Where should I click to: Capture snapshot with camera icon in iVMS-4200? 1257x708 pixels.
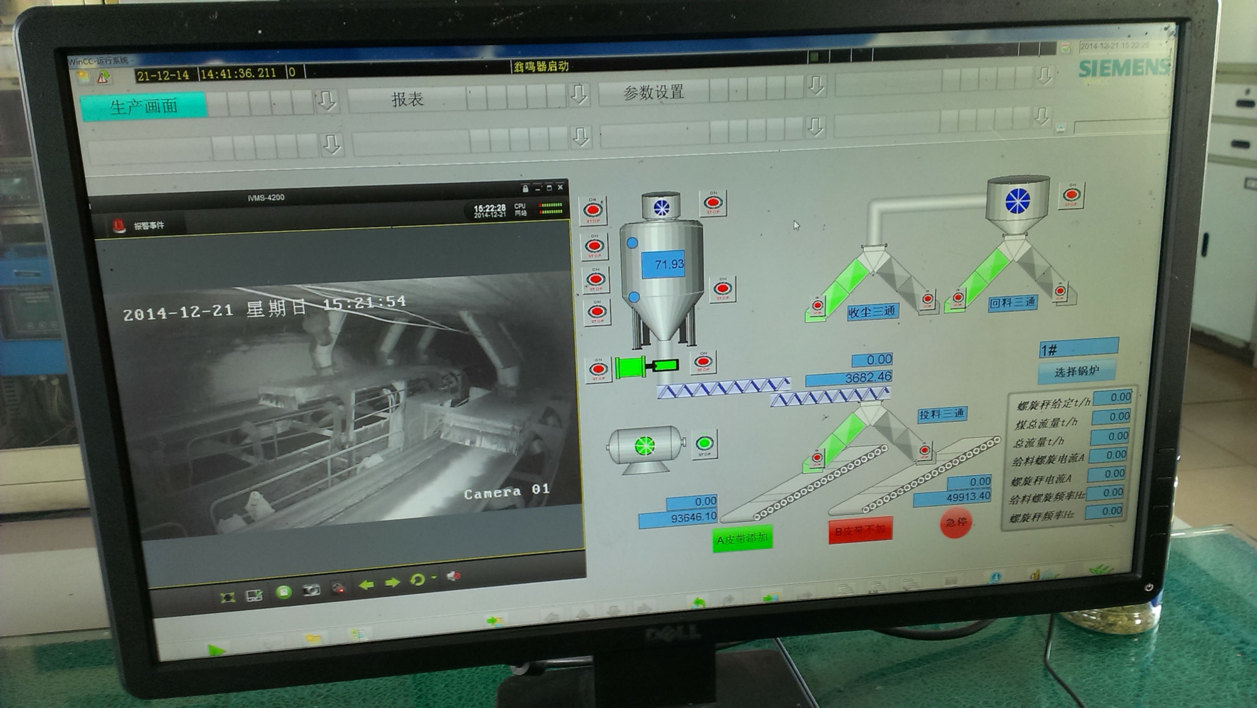click(311, 590)
